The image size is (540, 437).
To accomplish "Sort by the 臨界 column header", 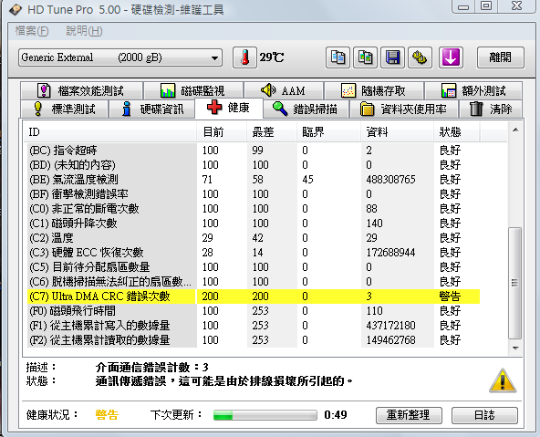I will [329, 132].
